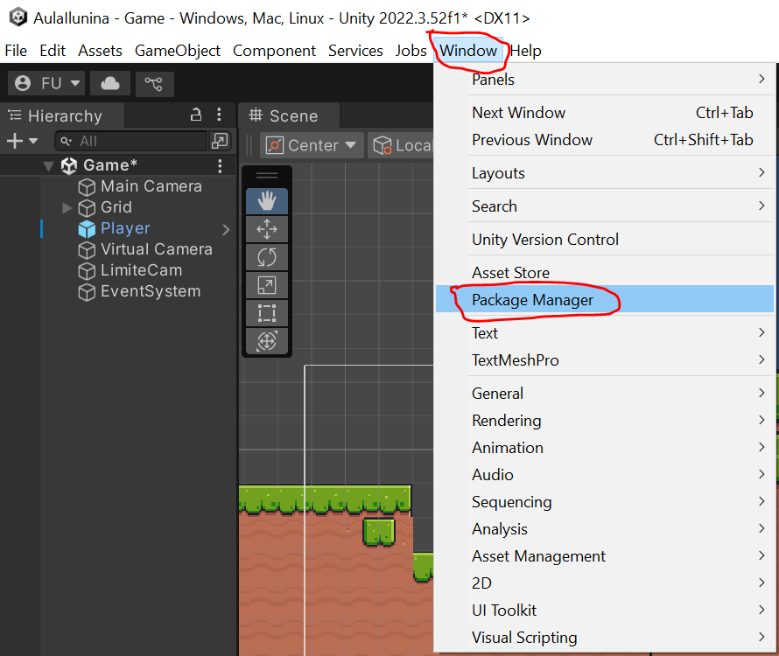Select the Rect tool
The width and height of the screenshot is (779, 656).
(266, 313)
